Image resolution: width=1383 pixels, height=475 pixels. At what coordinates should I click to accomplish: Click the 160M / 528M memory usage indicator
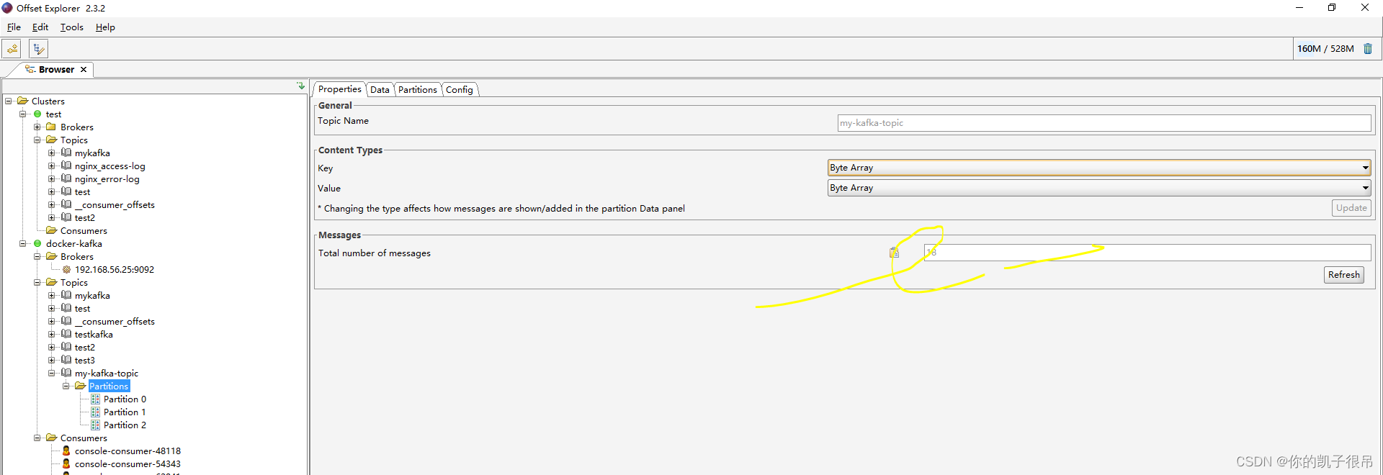(x=1325, y=49)
